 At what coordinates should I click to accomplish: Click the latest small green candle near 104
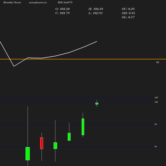coord(97,104)
